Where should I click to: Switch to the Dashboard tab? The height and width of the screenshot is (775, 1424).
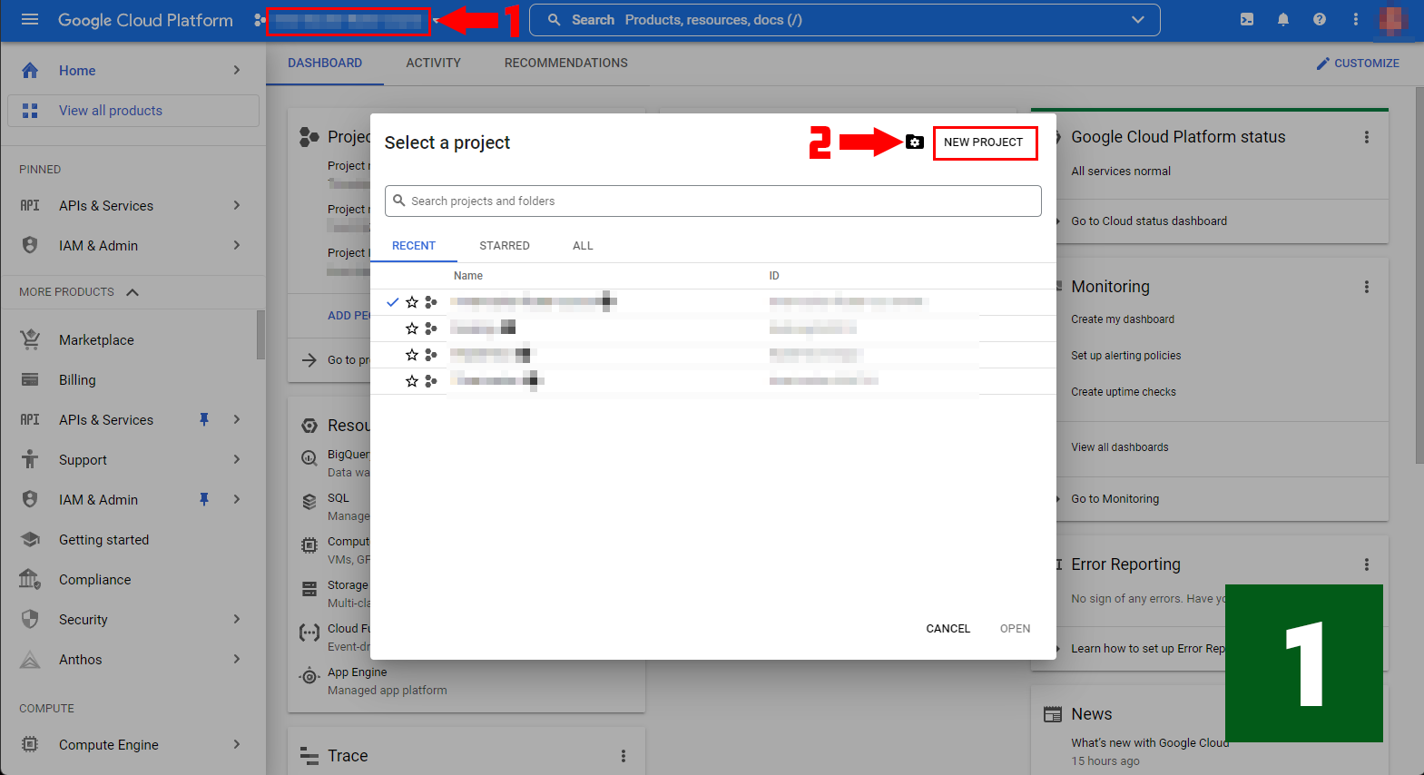coord(325,63)
